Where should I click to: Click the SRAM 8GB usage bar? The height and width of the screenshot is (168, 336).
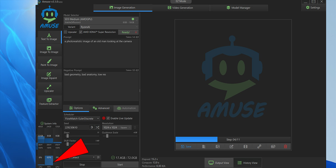click(x=49, y=136)
